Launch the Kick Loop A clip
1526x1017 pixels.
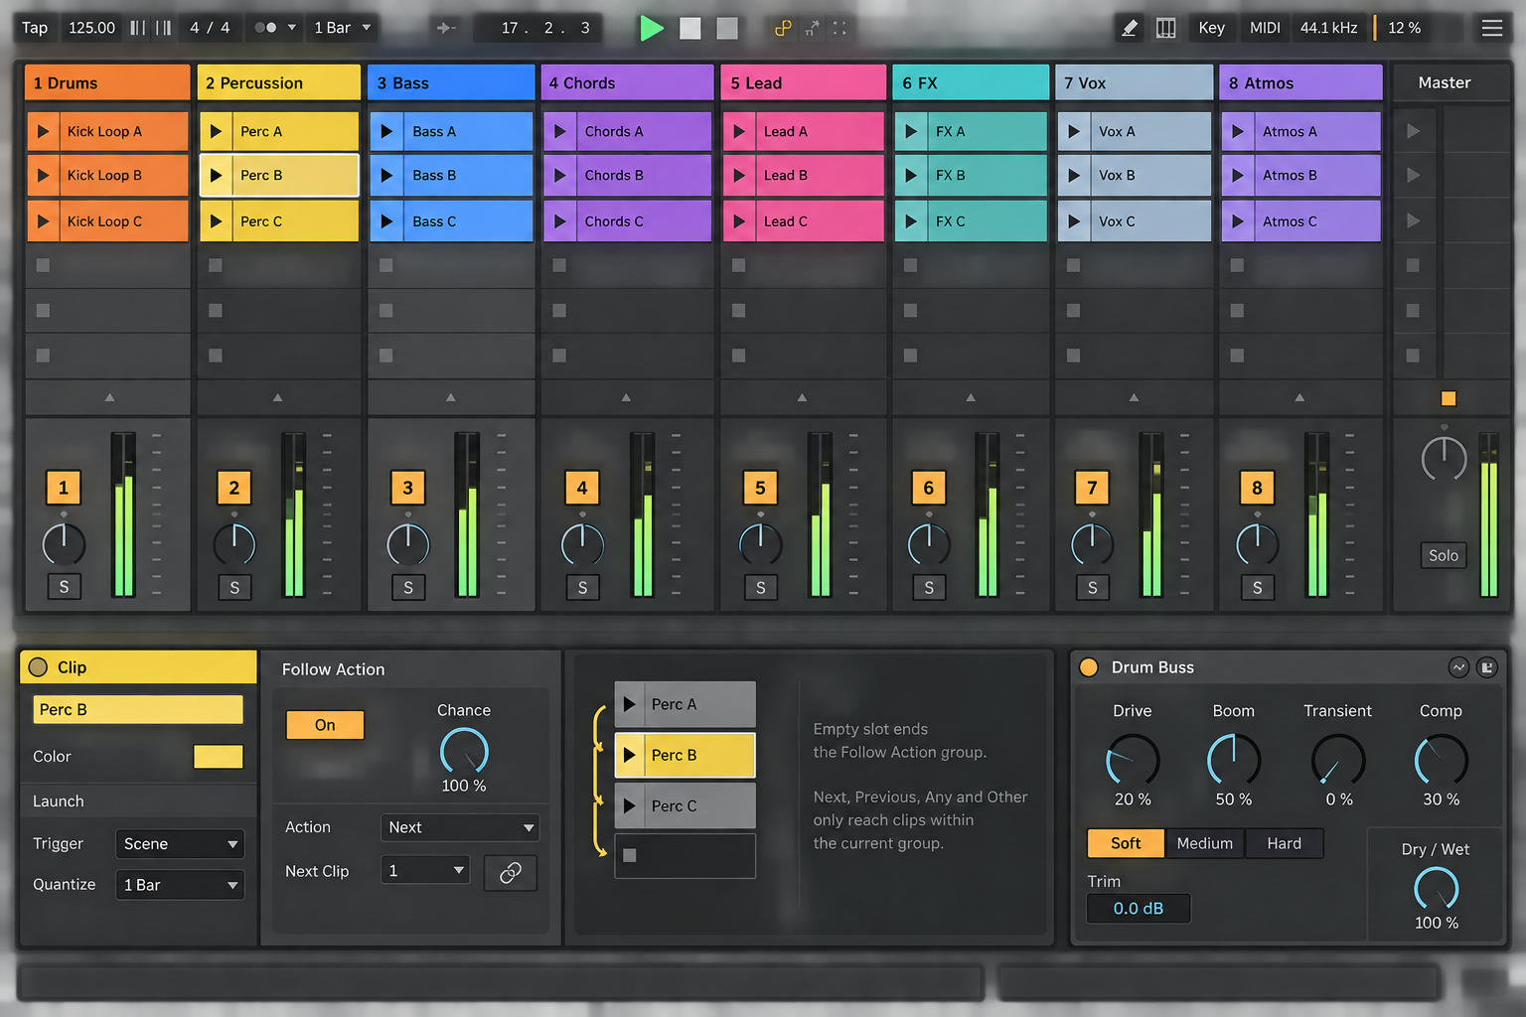(x=43, y=131)
